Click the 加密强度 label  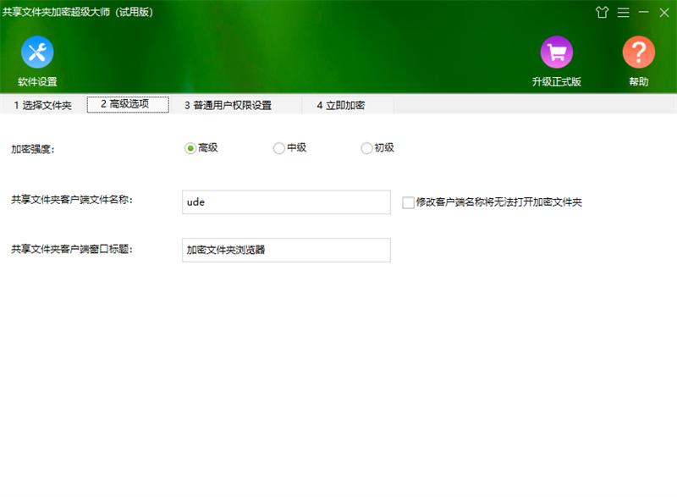tap(32, 149)
